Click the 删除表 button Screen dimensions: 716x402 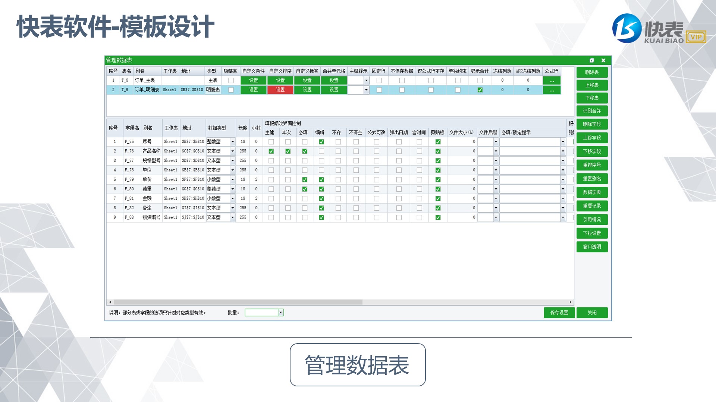point(592,72)
